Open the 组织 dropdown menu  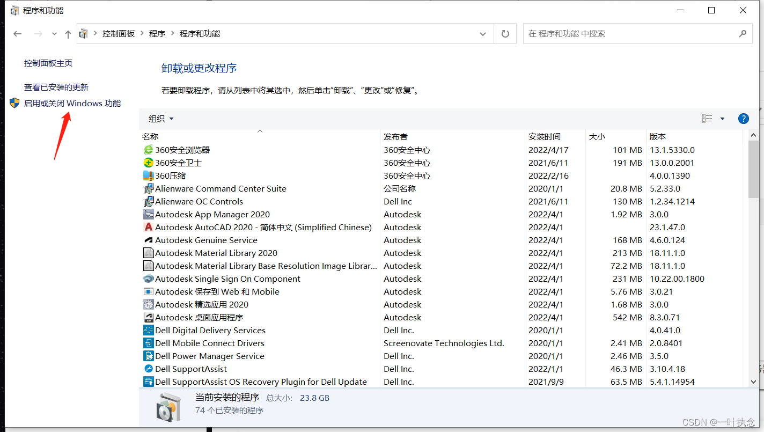(161, 119)
